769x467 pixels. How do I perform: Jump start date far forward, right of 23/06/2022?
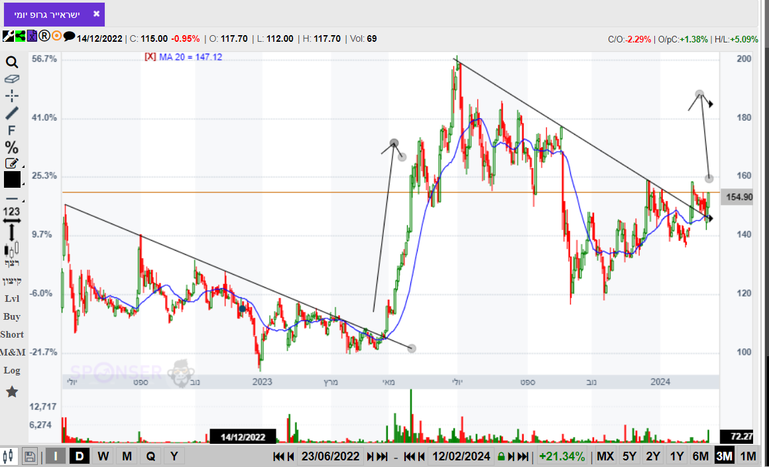click(x=383, y=456)
